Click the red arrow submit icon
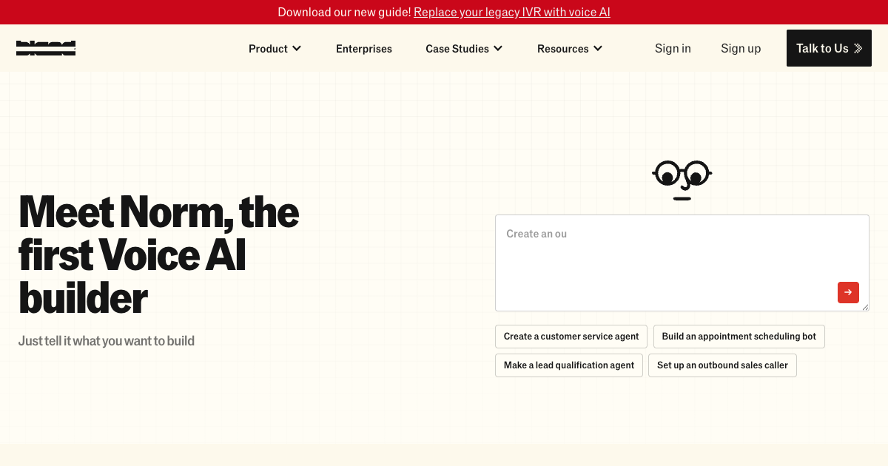888x466 pixels. (x=848, y=292)
